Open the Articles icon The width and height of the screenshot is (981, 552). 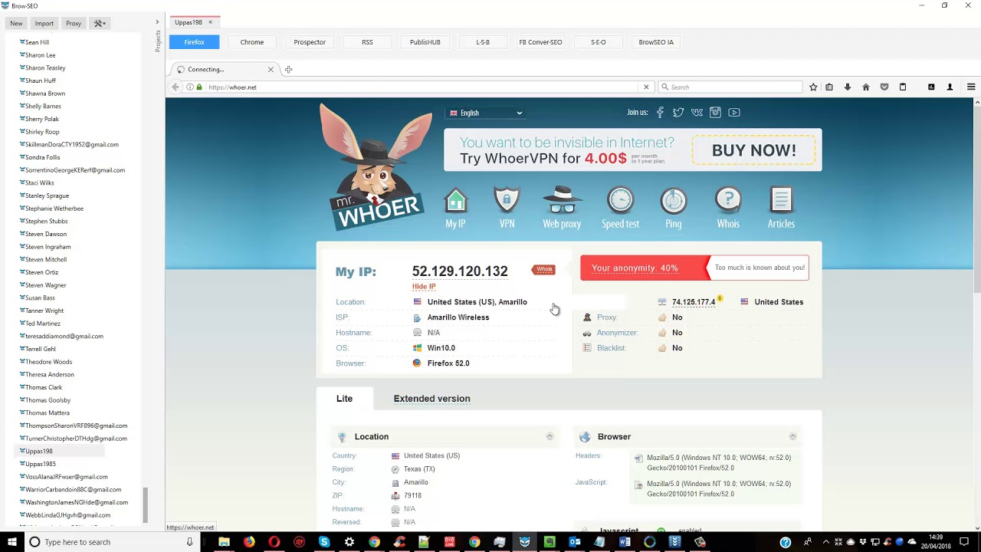coord(781,201)
